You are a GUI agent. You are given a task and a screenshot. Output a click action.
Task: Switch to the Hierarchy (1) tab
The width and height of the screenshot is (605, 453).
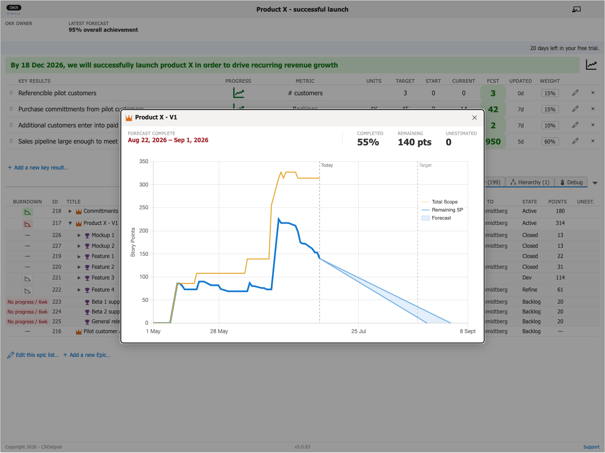coord(530,182)
